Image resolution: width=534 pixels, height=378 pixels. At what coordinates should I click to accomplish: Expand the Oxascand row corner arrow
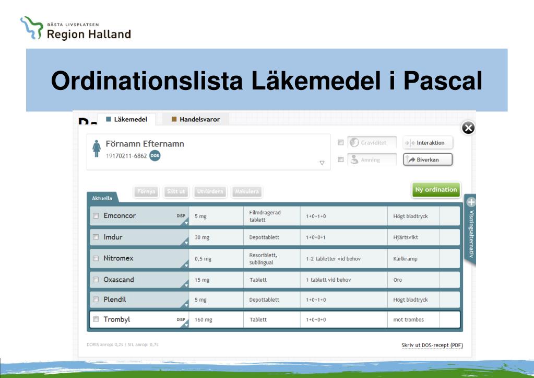186,285
